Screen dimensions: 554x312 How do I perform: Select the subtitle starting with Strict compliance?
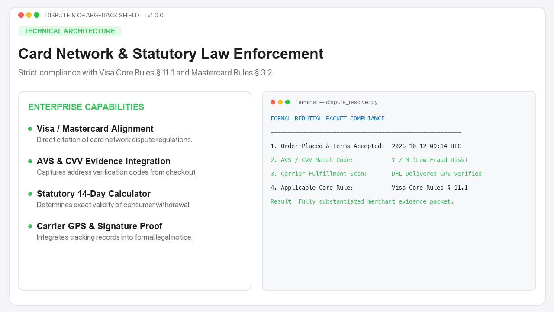[146, 72]
